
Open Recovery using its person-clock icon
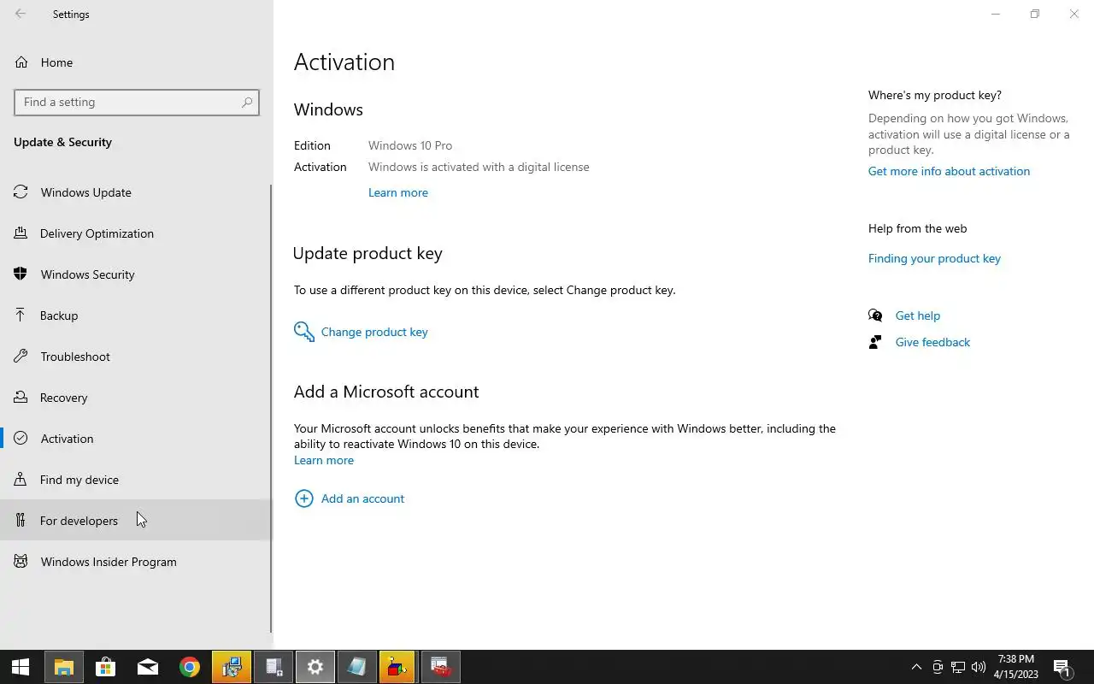[21, 398]
